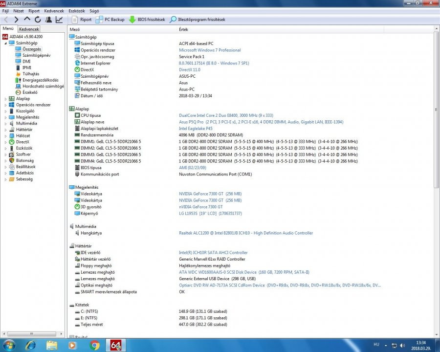
Task: Switch to the Menü tab
Action: coord(8,29)
